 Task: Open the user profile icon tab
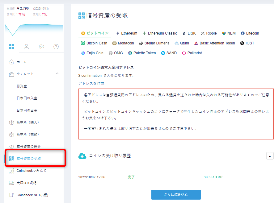(27, 47)
